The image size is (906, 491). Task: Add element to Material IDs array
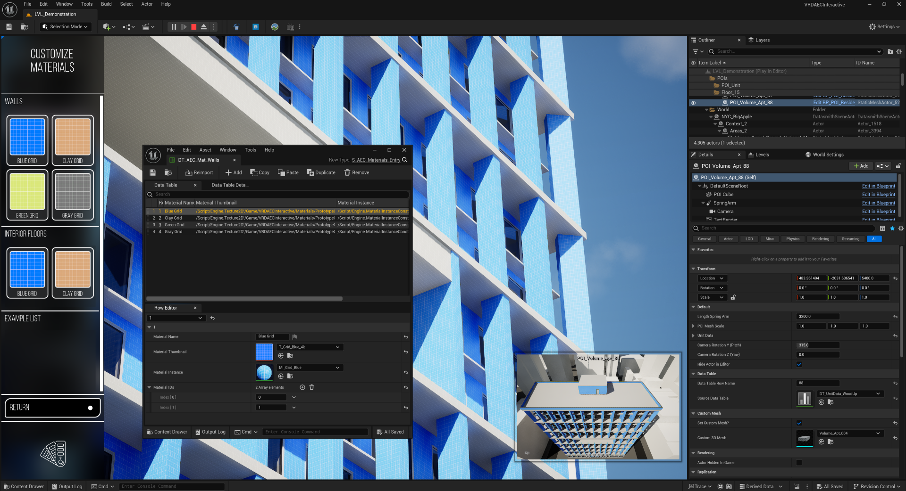(x=302, y=387)
